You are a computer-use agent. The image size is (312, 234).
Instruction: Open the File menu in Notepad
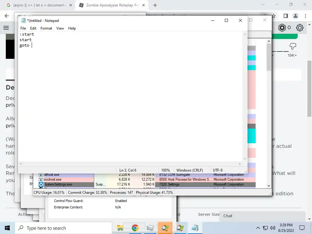click(23, 28)
